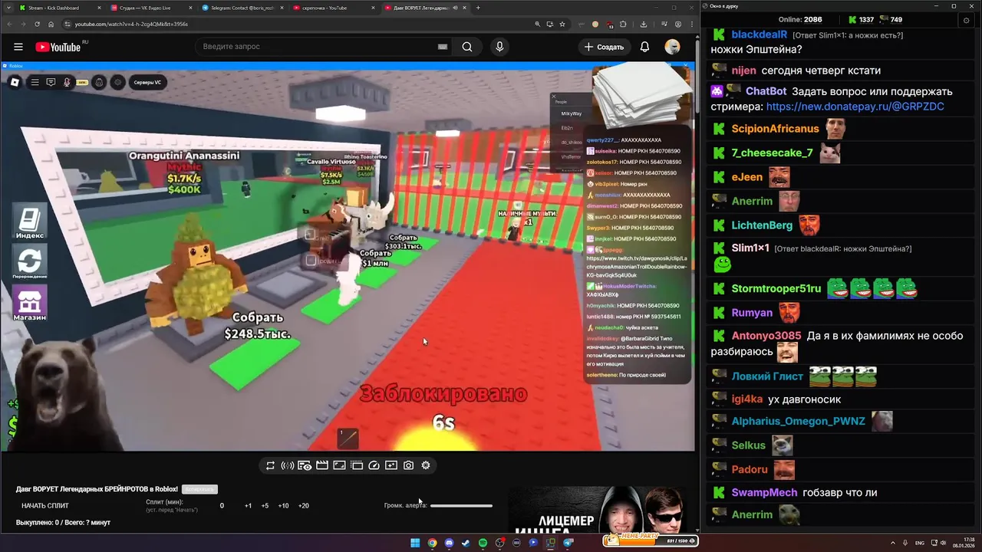Open the browser downloads icon
This screenshot has height=552, width=982.
click(643, 24)
